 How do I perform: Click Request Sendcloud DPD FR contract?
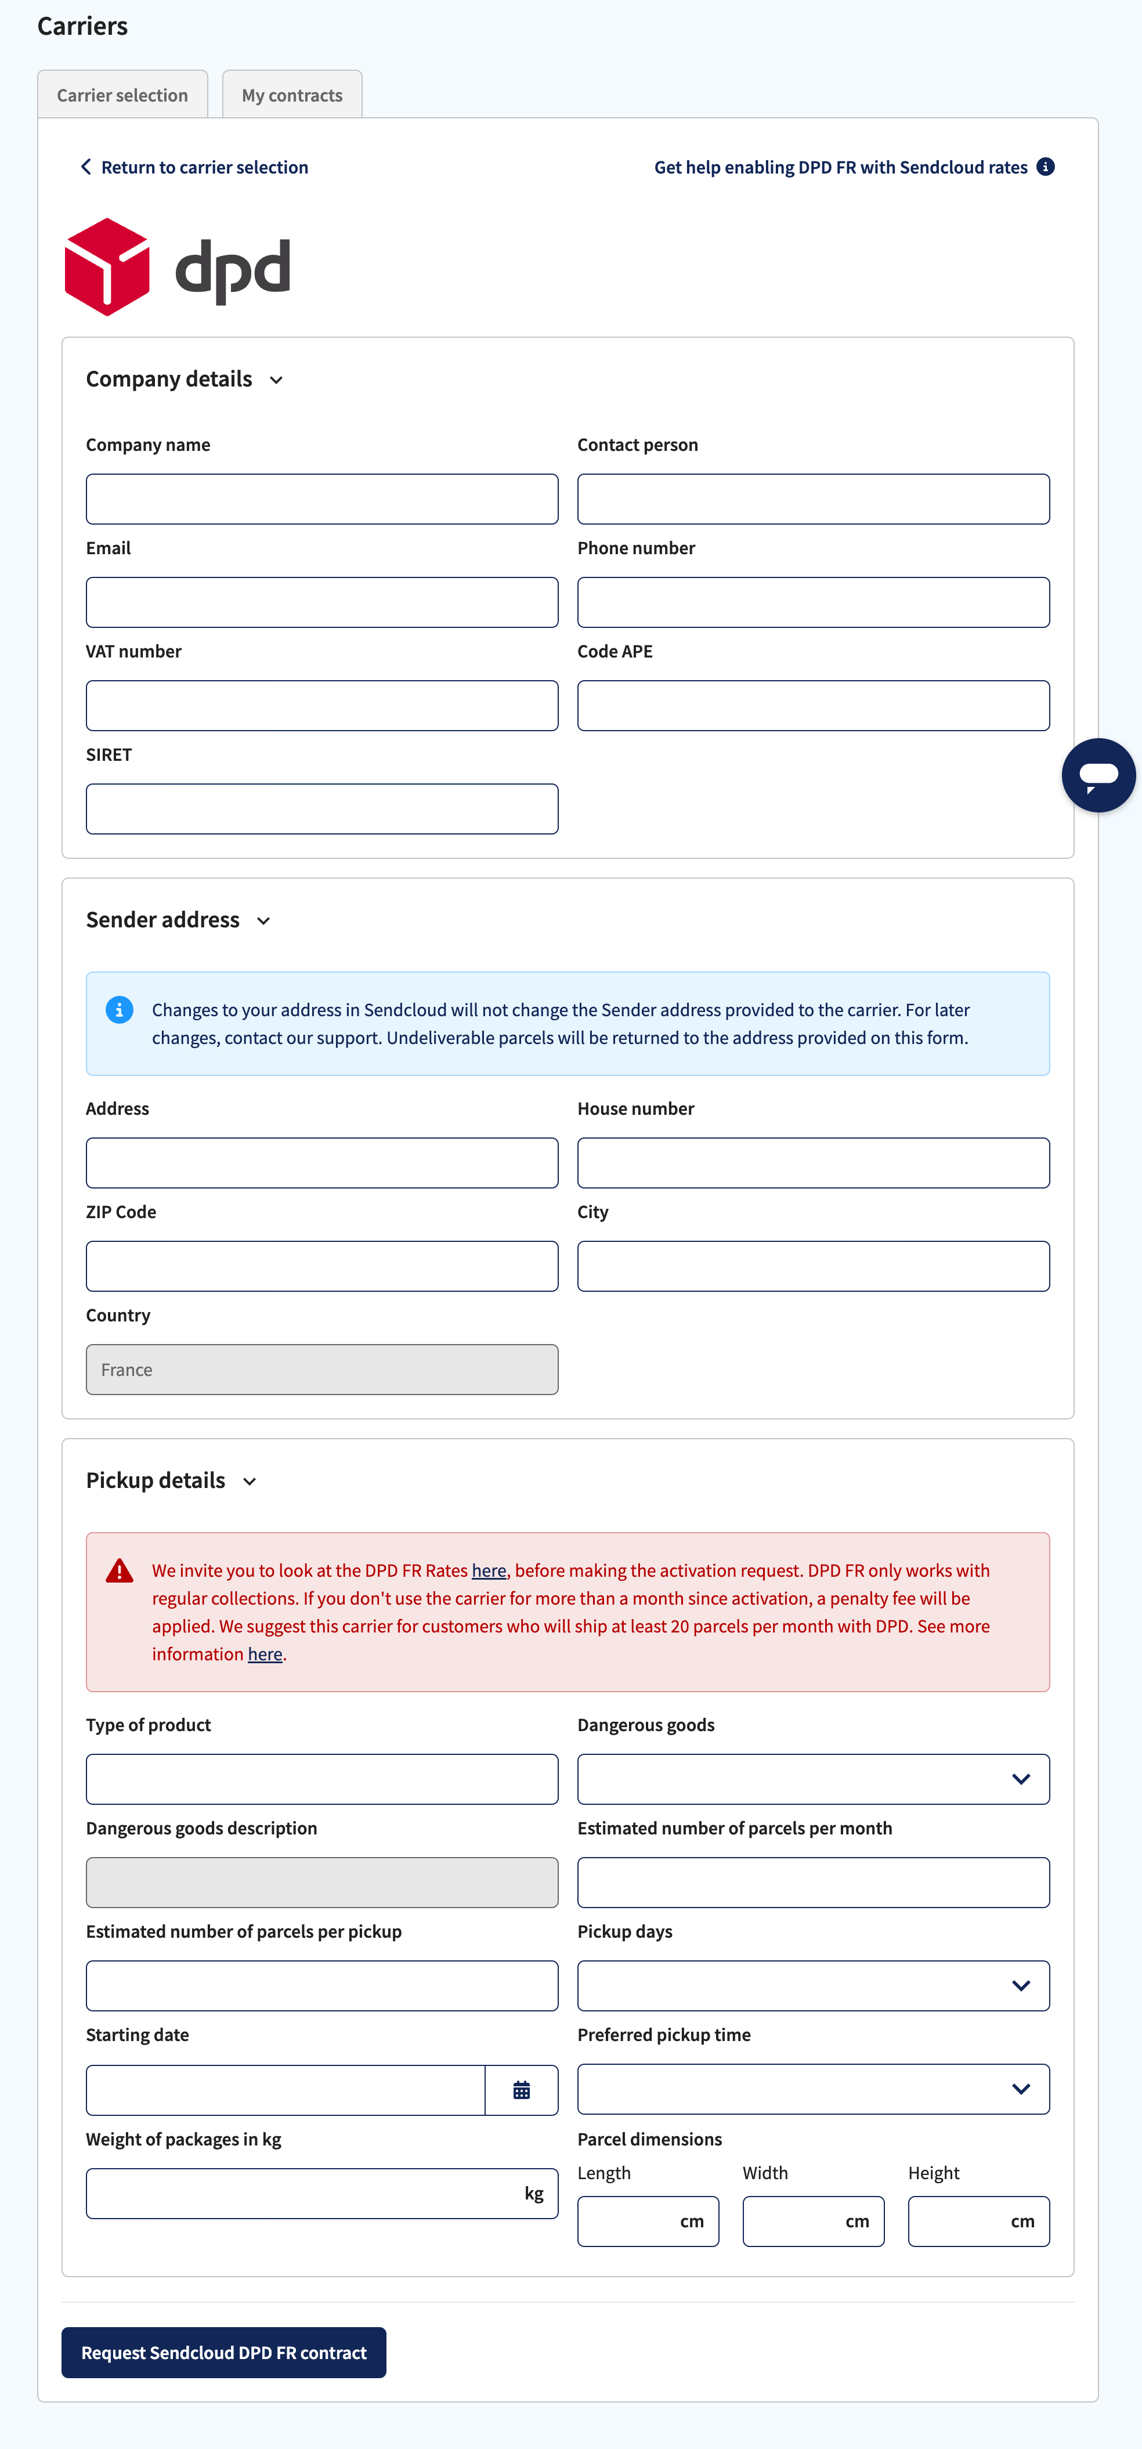point(223,2353)
